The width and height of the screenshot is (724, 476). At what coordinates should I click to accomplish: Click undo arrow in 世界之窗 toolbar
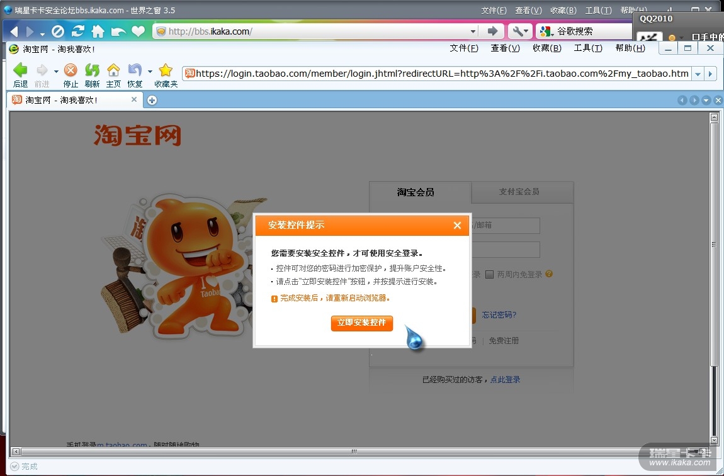[118, 31]
